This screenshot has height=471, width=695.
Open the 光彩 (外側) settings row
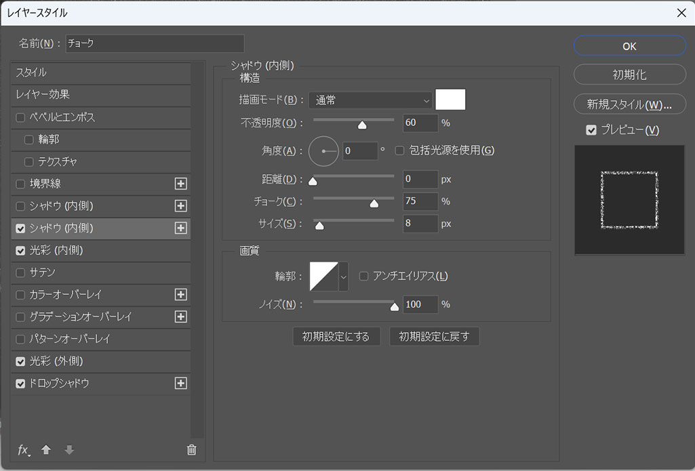point(101,361)
